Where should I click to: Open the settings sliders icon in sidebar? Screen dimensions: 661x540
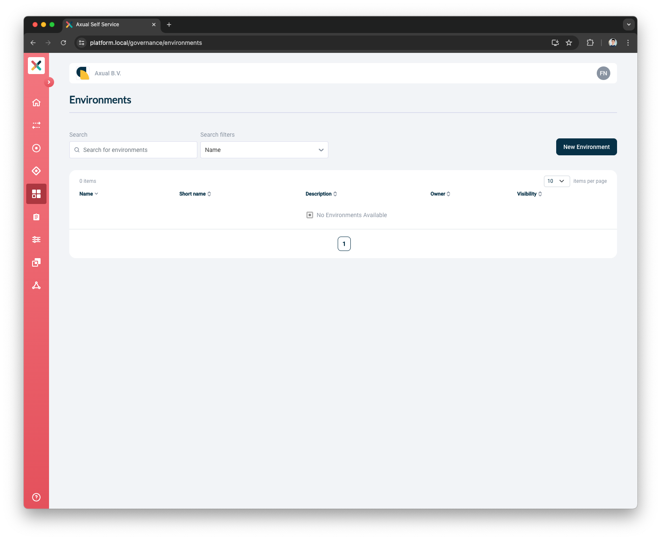36,240
